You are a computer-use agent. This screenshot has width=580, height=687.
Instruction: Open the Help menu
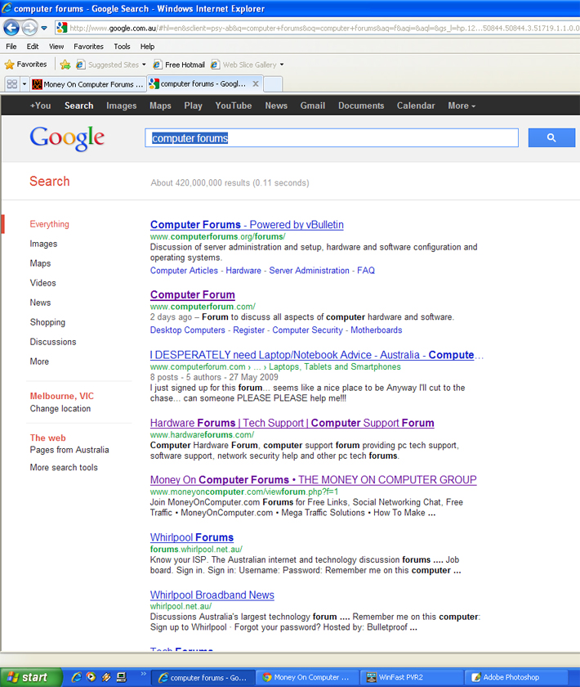pyautogui.click(x=147, y=47)
